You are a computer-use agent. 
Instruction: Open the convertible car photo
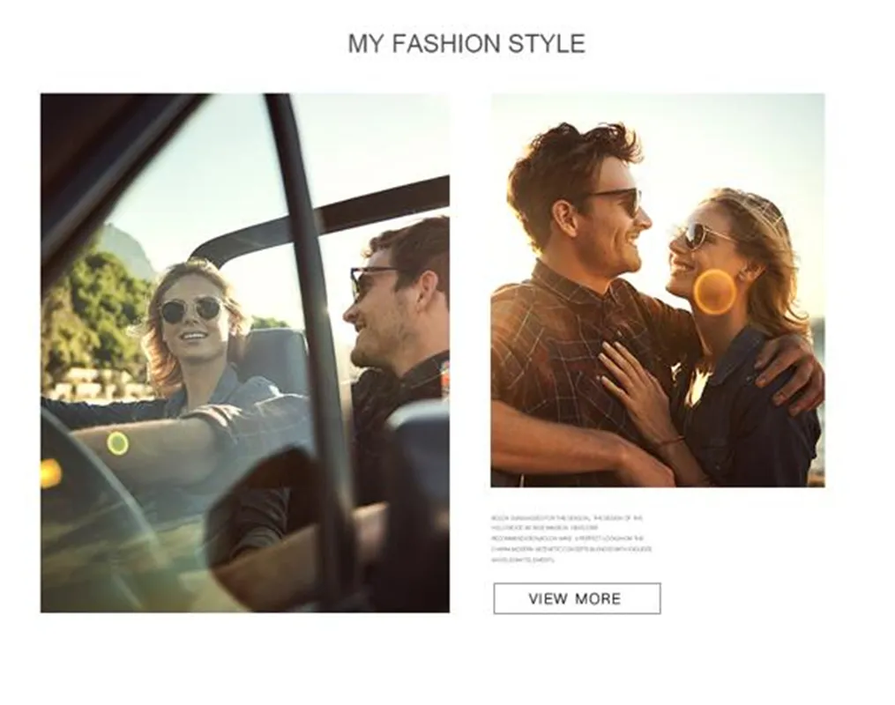(245, 353)
